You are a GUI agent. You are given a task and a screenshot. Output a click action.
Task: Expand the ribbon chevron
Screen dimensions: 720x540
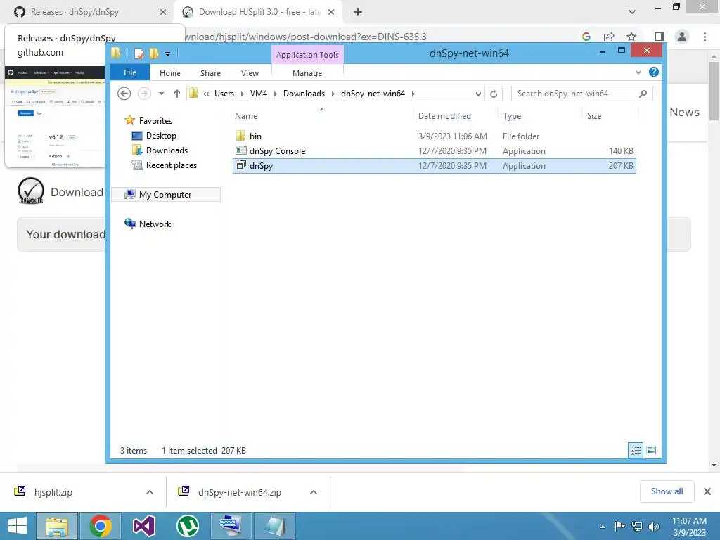pyautogui.click(x=638, y=72)
